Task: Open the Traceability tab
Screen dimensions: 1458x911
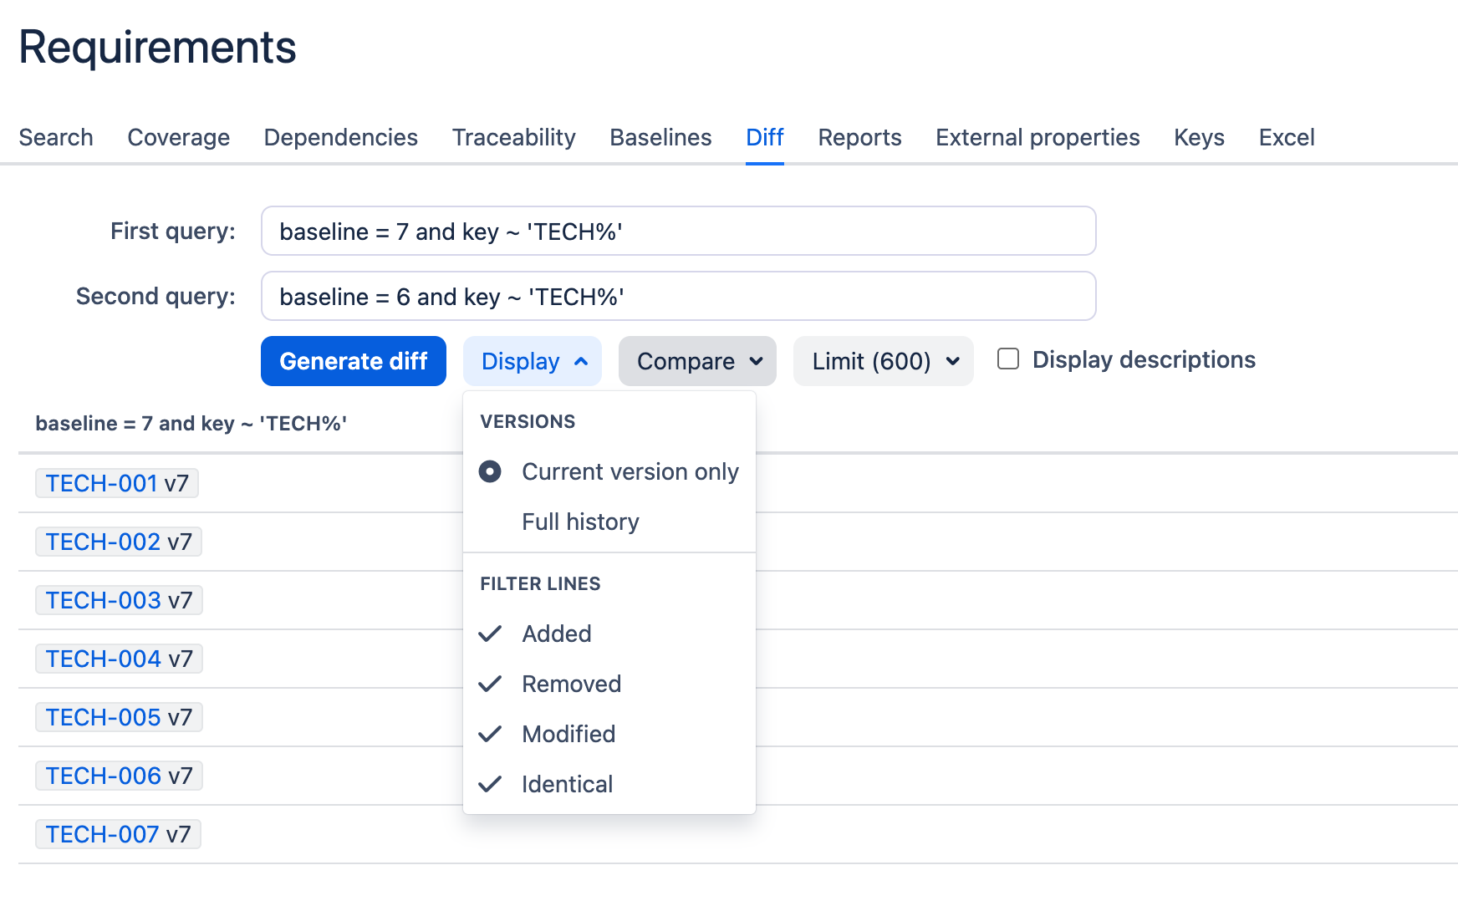Action: tap(513, 138)
